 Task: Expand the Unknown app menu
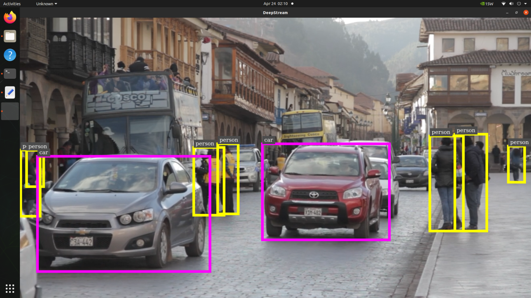click(46, 4)
